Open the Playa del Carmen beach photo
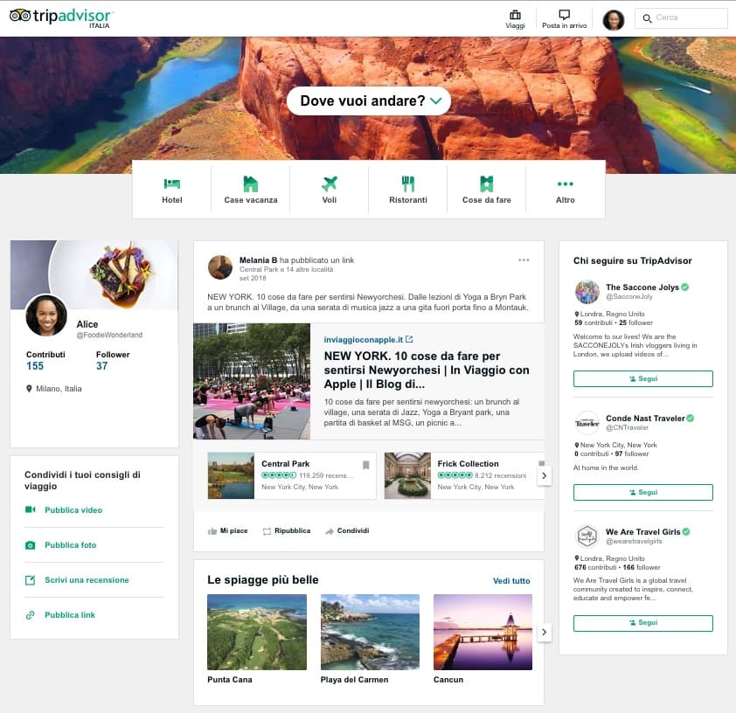Viewport: 736px width, 713px height. pos(370,633)
